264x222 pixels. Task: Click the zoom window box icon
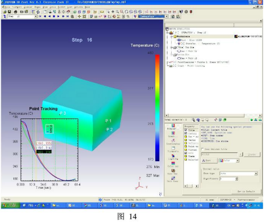coord(122,12)
